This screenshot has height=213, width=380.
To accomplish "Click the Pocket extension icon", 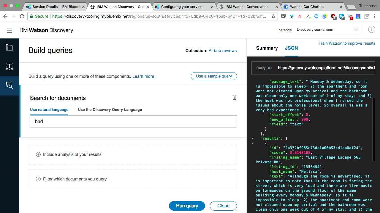I will (x=283, y=16).
